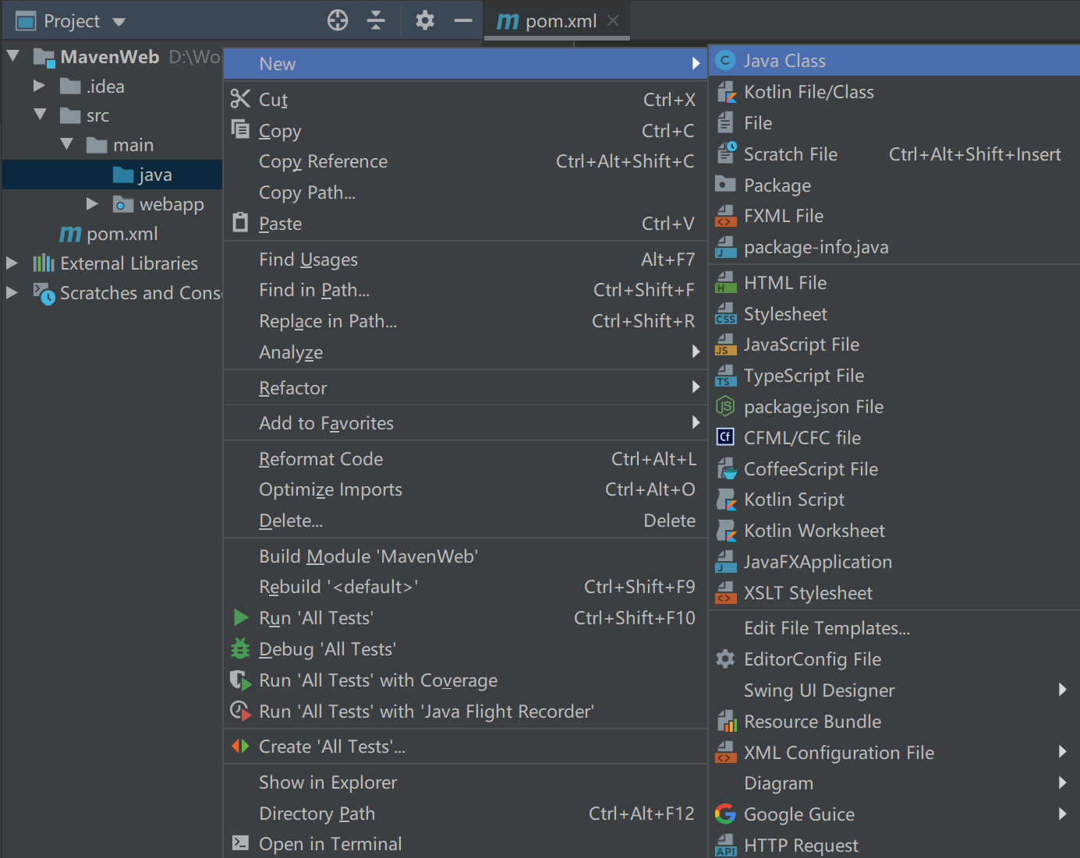Select the java folder in tree

click(x=112, y=175)
